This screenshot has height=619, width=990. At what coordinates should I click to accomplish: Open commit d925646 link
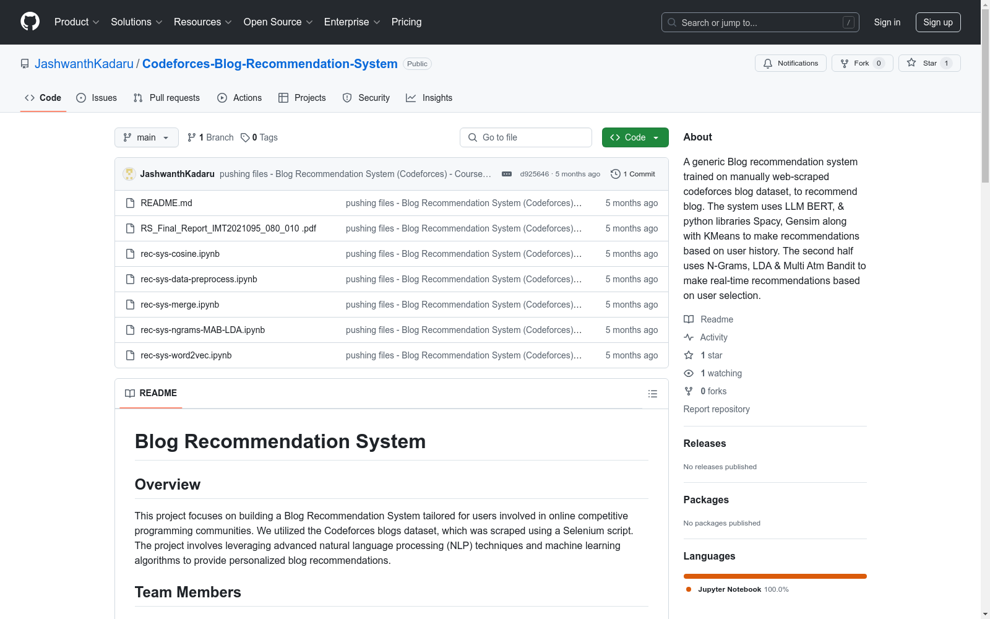point(534,174)
